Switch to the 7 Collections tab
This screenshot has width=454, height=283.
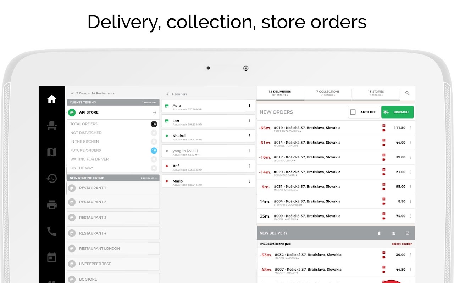click(x=328, y=93)
